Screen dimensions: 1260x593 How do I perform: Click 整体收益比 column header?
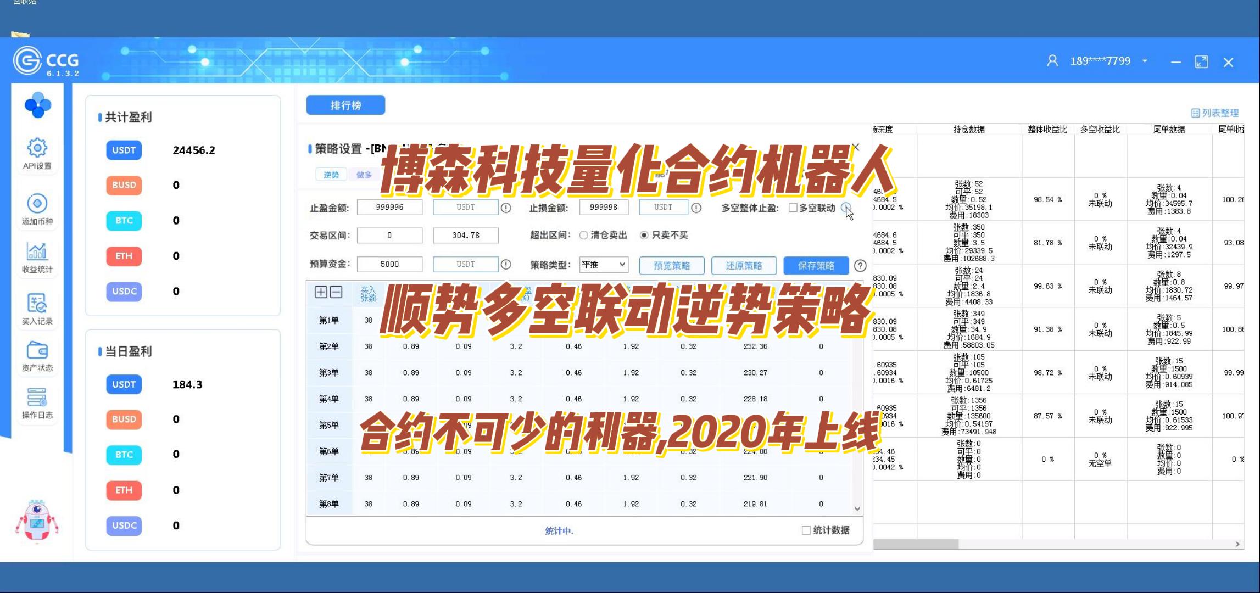pos(1047,129)
